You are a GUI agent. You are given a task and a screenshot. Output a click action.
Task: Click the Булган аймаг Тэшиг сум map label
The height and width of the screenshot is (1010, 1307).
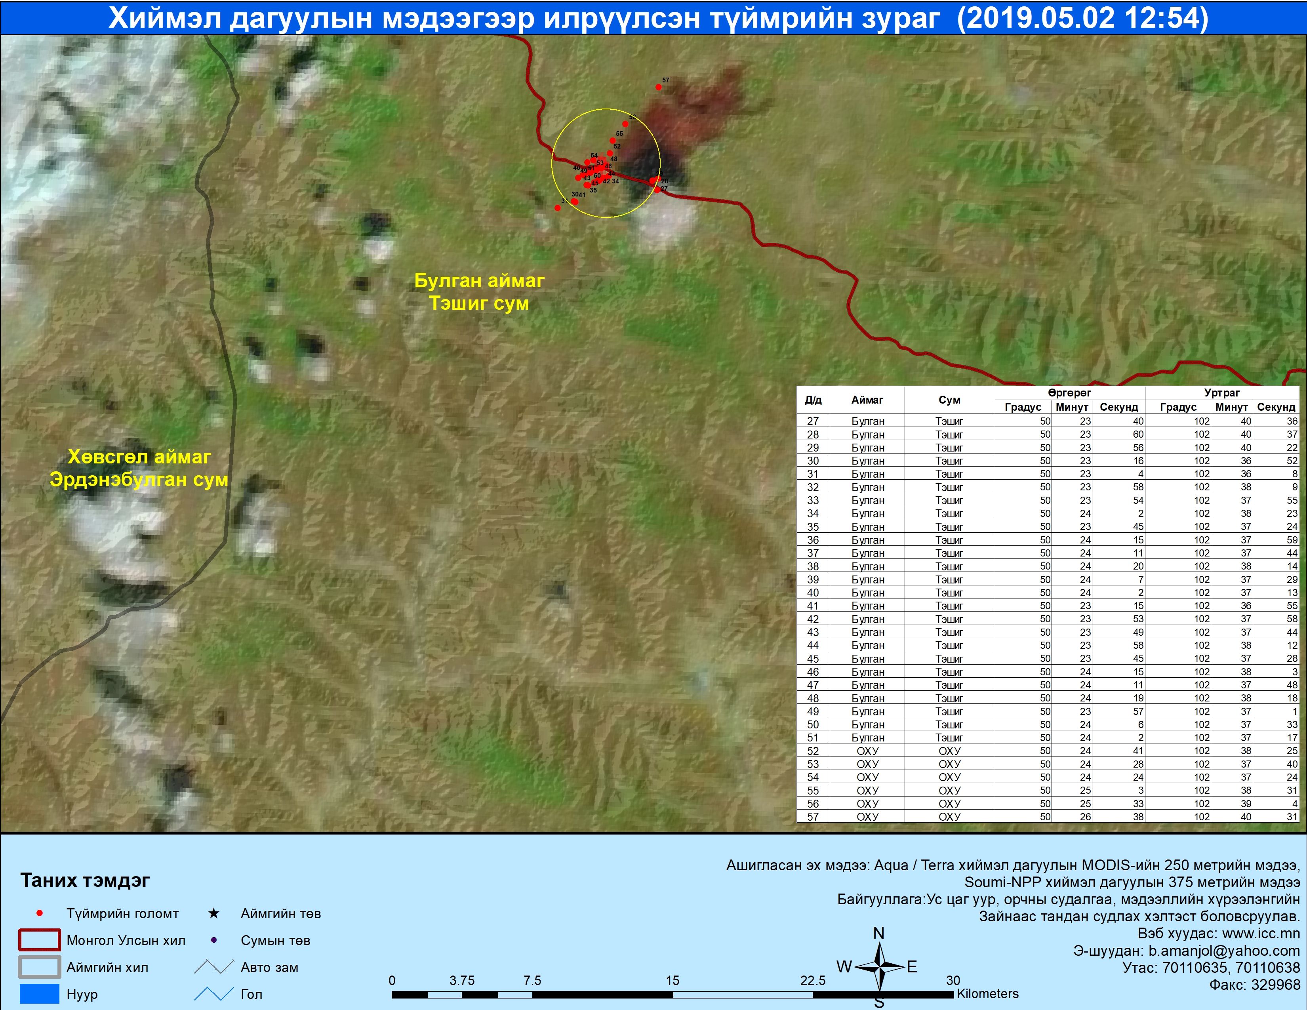pyautogui.click(x=479, y=292)
